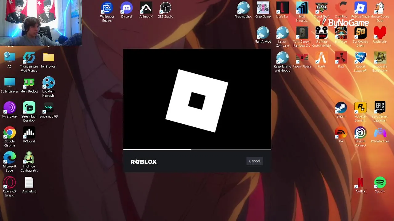Launch HidHide Configuration Client
Image resolution: width=394 pixels, height=221 pixels.
pyautogui.click(x=29, y=162)
